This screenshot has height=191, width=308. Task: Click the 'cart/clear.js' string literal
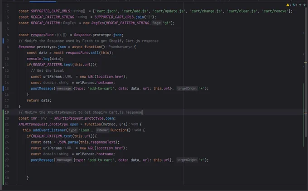(242, 11)
